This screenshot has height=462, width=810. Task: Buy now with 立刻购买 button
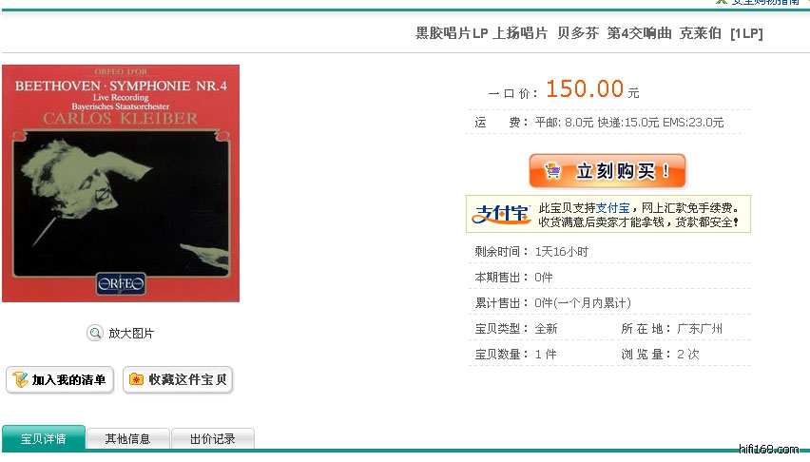point(607,170)
